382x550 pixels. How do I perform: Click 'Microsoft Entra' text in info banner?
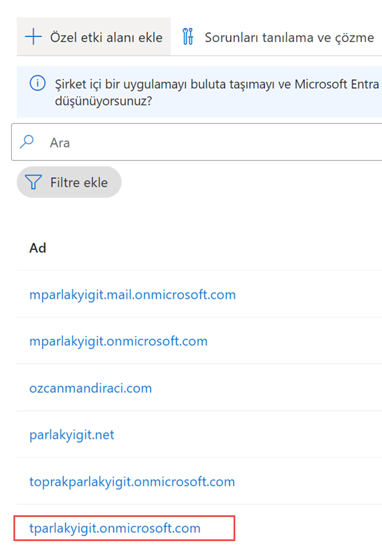[x=337, y=84]
